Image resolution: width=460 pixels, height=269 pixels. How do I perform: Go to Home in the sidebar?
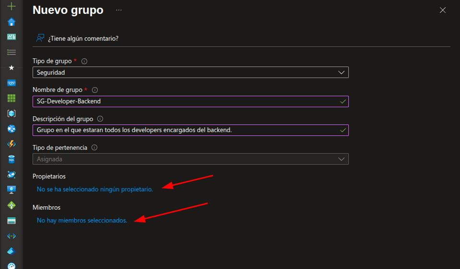click(x=11, y=22)
